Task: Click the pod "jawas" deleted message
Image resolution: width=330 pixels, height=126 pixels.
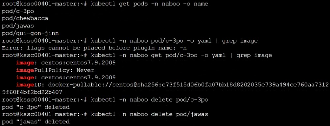Action: coord(36,122)
